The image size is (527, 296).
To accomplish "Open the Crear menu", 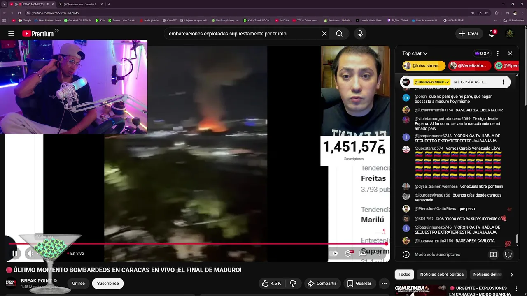I will click(x=469, y=34).
